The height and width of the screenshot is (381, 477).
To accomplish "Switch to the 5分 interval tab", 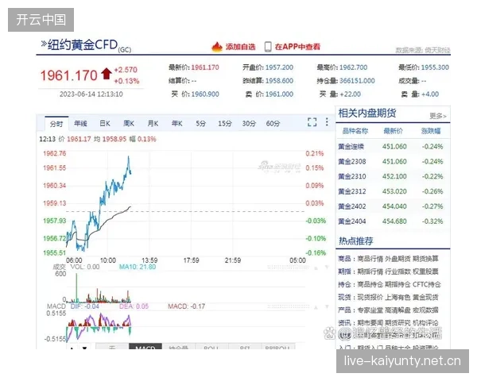I will (200, 123).
